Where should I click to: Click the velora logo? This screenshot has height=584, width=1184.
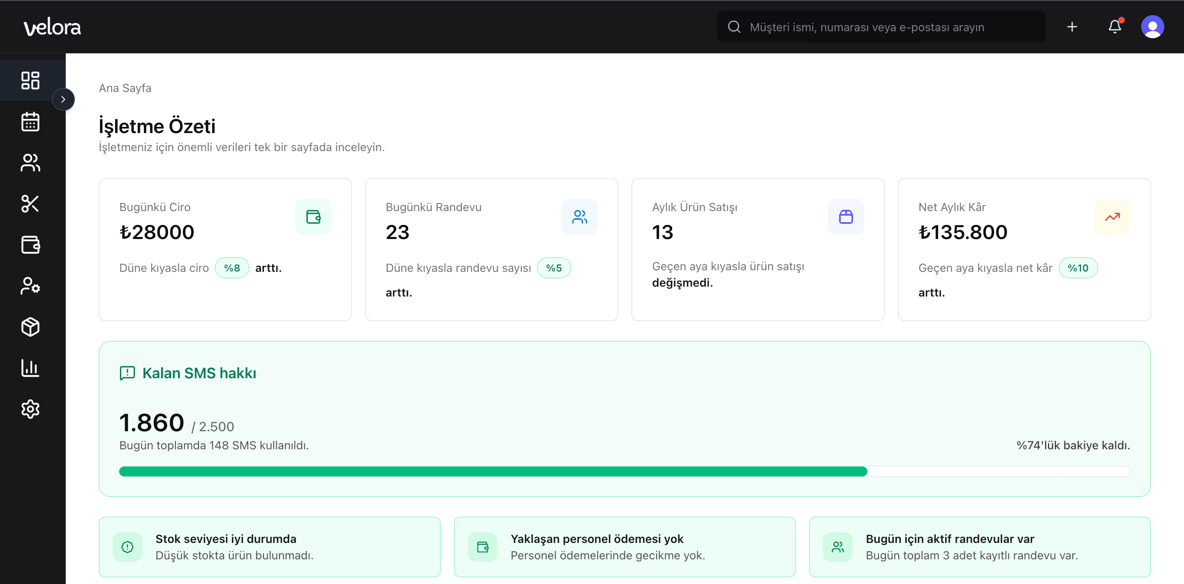52,28
